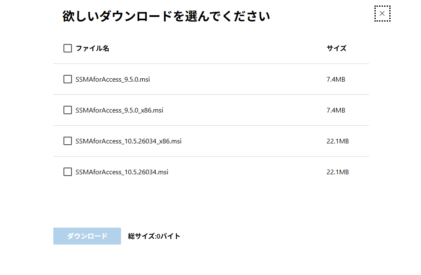Viewport: 421px width, 275px height.
Task: Click the SSMAforAccess_10.5.26034_x86.msi file name
Action: [128, 141]
